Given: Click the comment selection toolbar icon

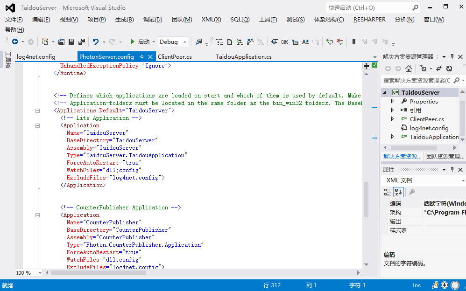Looking at the screenshot, I should coord(330,42).
